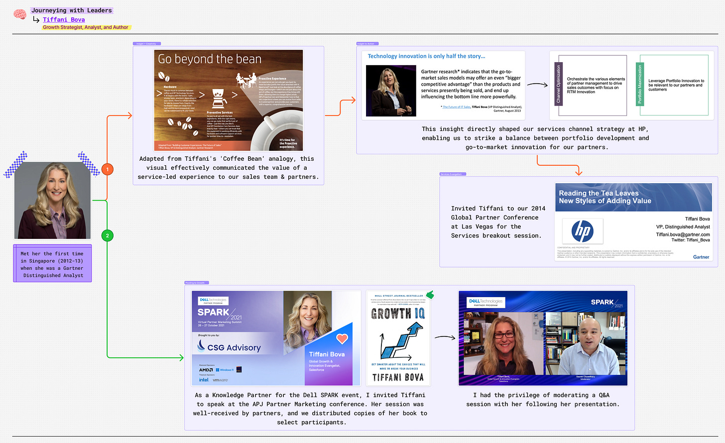The image size is (725, 443).
Task: Click the Dell Technologies logo on the SPARK banner
Action: [x=213, y=300]
